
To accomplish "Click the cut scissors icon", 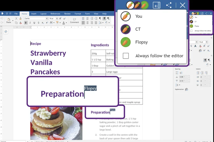I will pyautogui.click(x=16, y=18).
